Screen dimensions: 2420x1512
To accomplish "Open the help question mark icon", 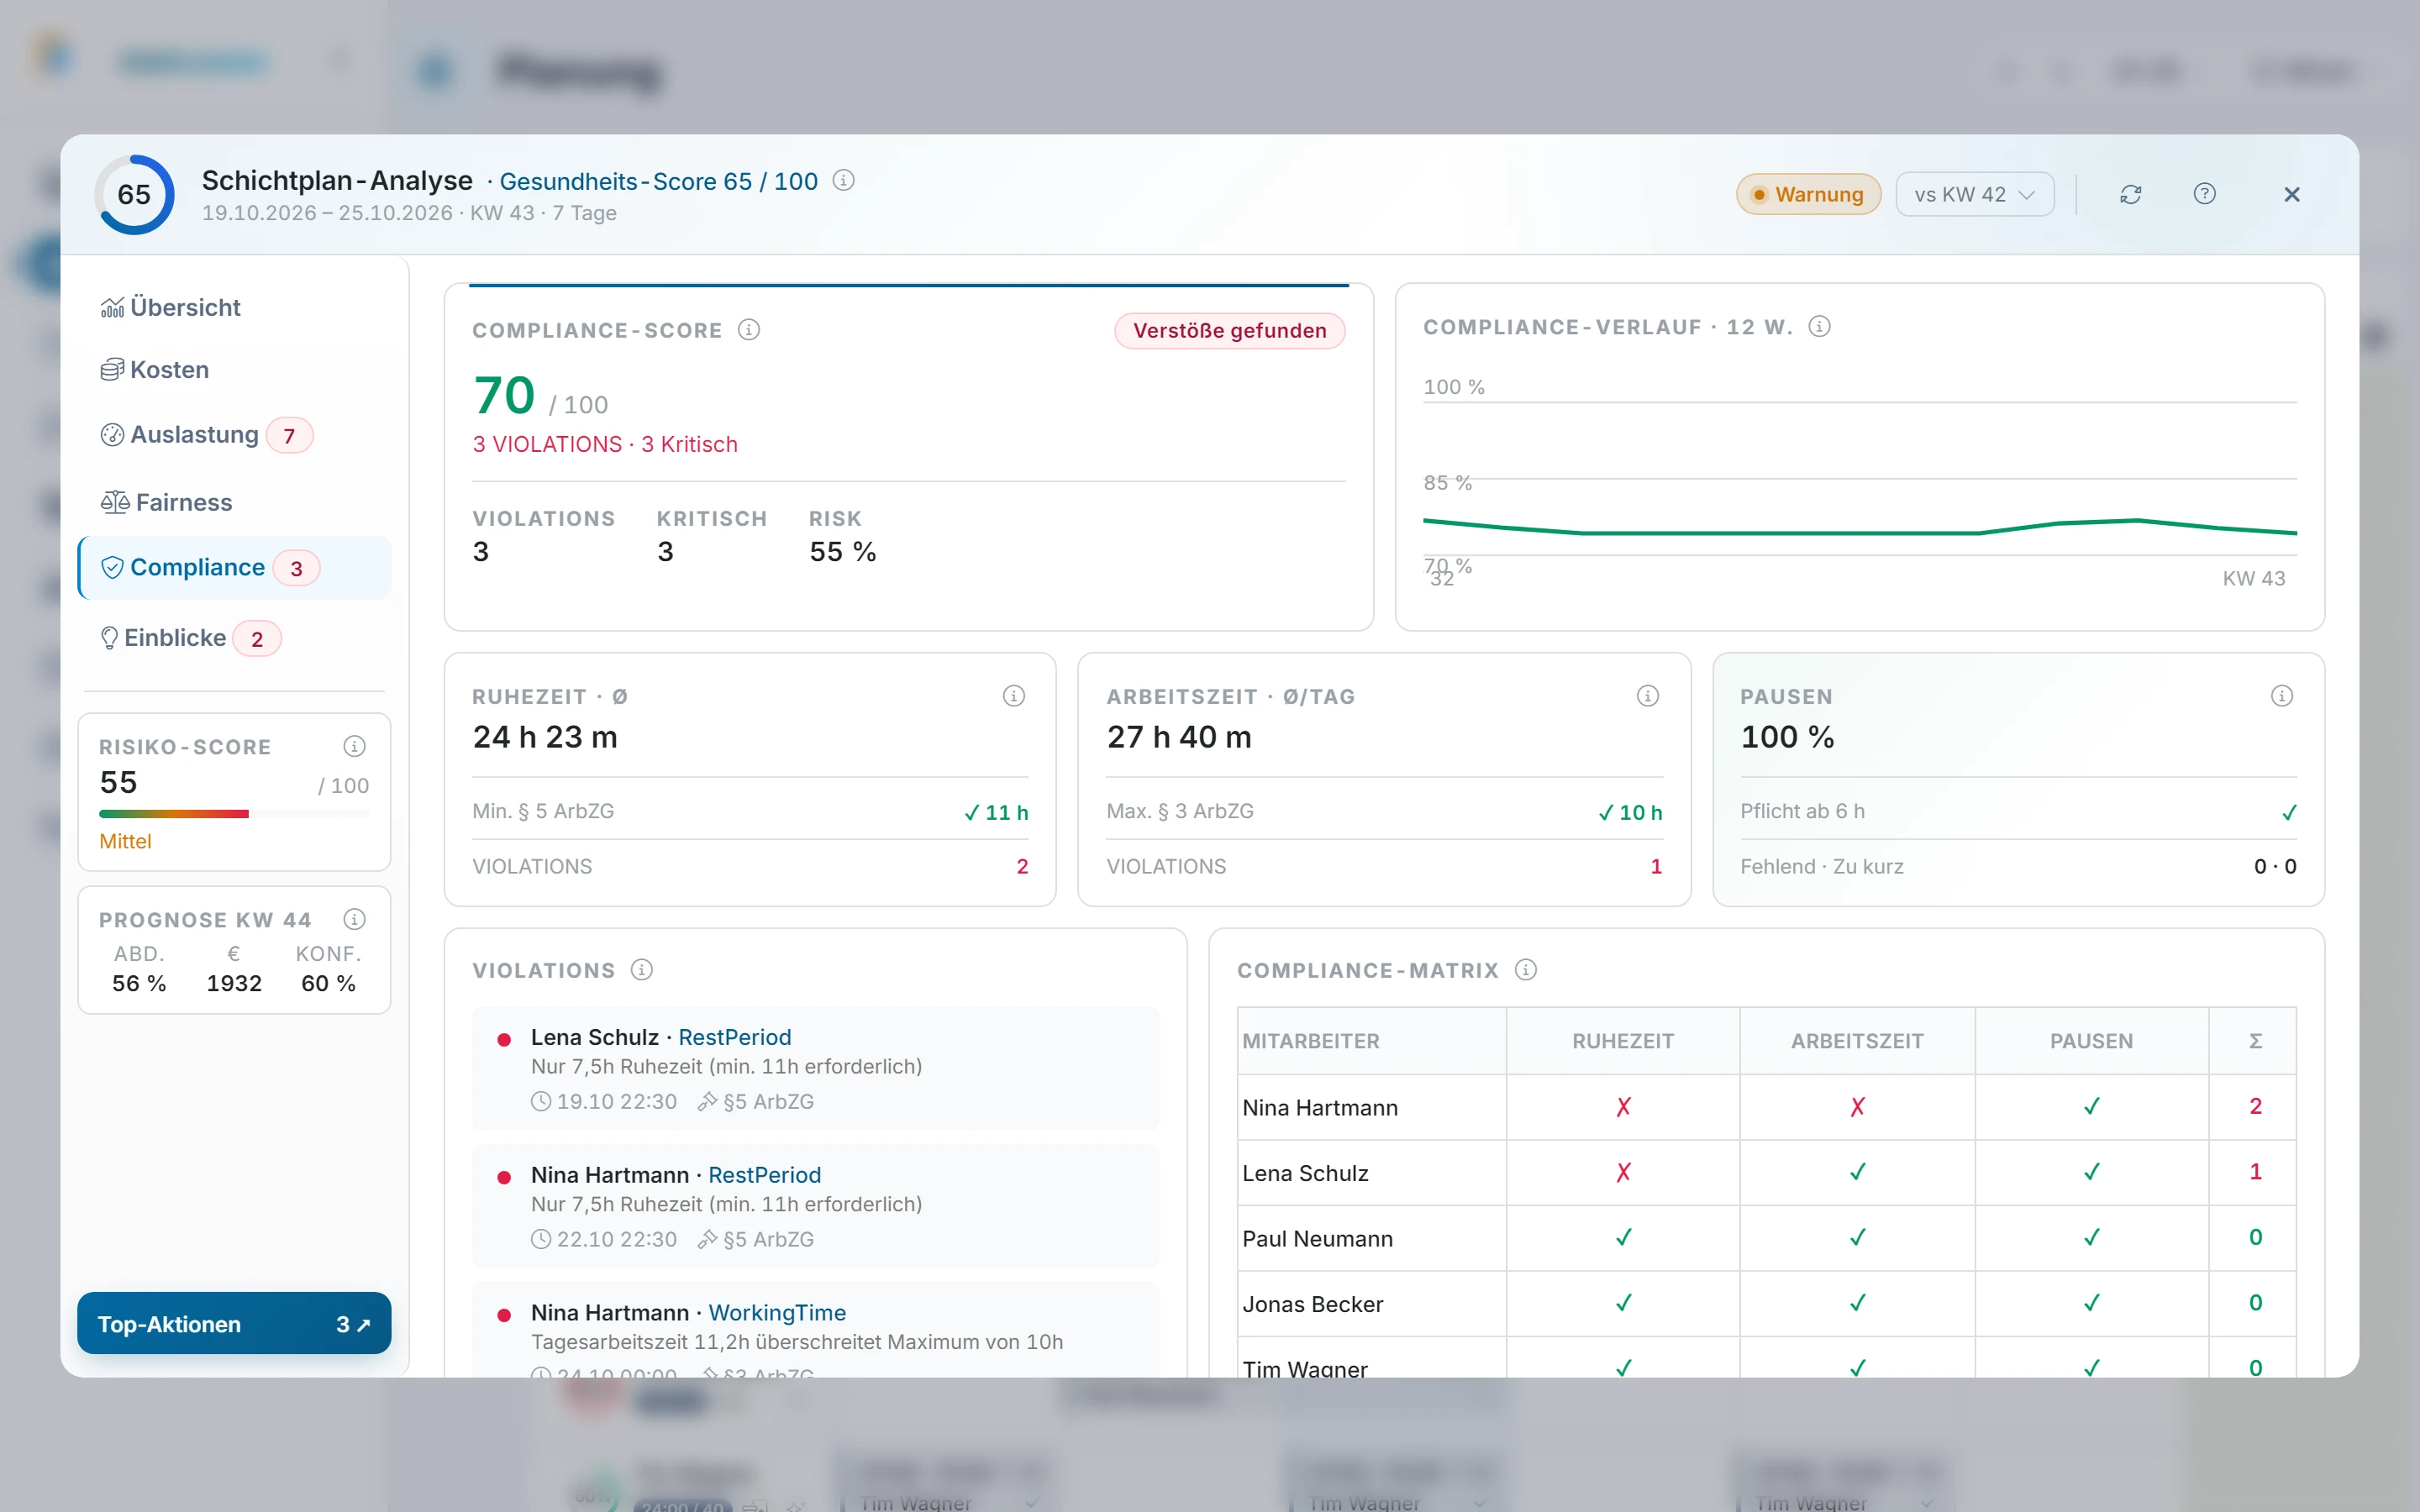I will [x=2204, y=194].
